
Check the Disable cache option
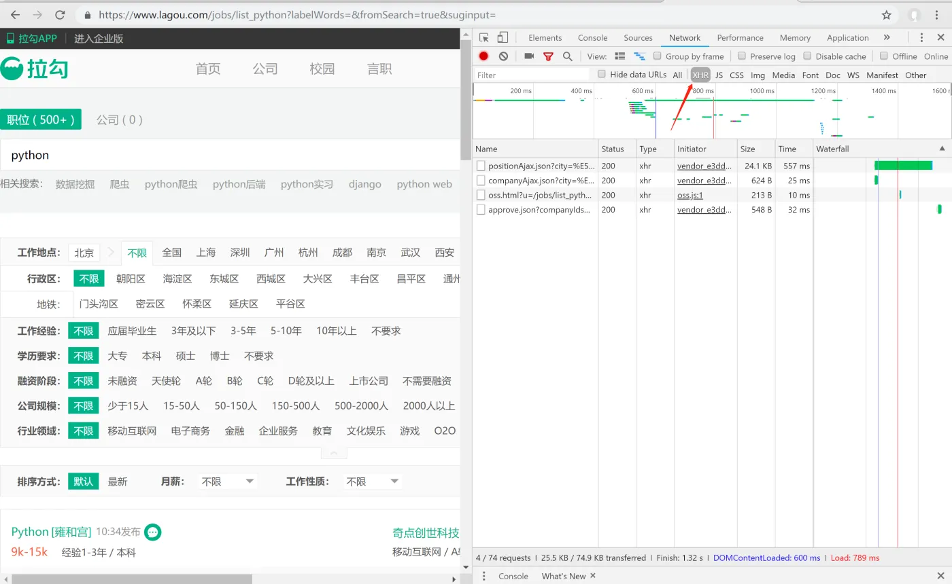coord(808,56)
